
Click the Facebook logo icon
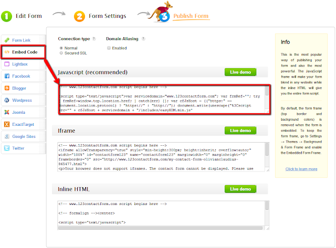[7, 76]
